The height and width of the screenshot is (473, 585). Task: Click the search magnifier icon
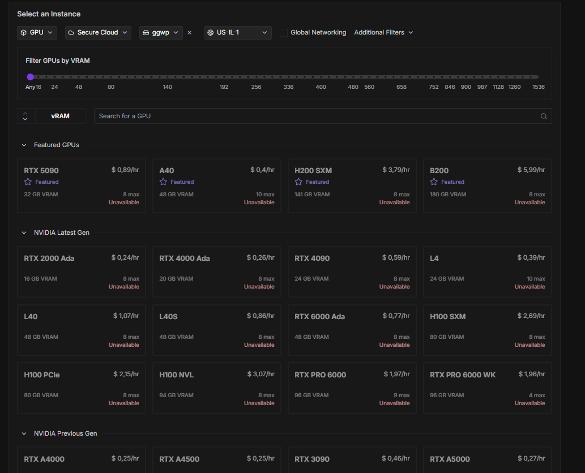tap(544, 116)
